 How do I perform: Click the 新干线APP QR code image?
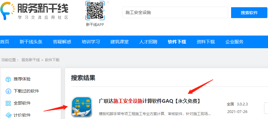coord(95,11)
